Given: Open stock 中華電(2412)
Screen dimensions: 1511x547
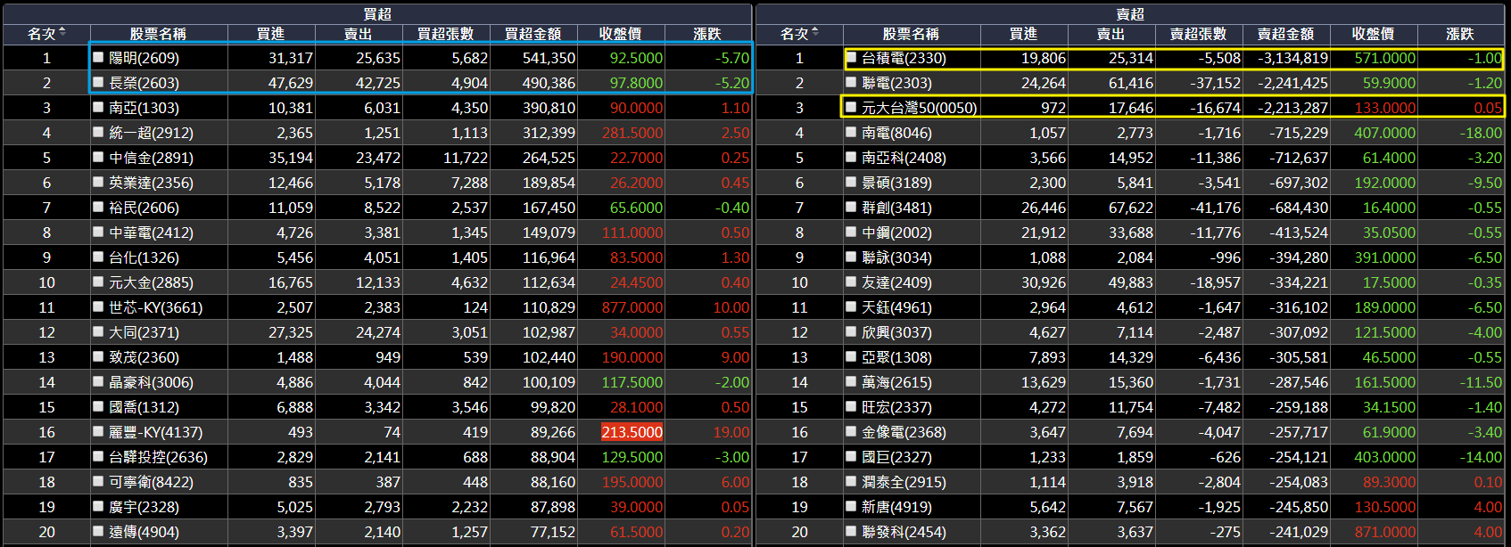Looking at the screenshot, I should (x=151, y=233).
